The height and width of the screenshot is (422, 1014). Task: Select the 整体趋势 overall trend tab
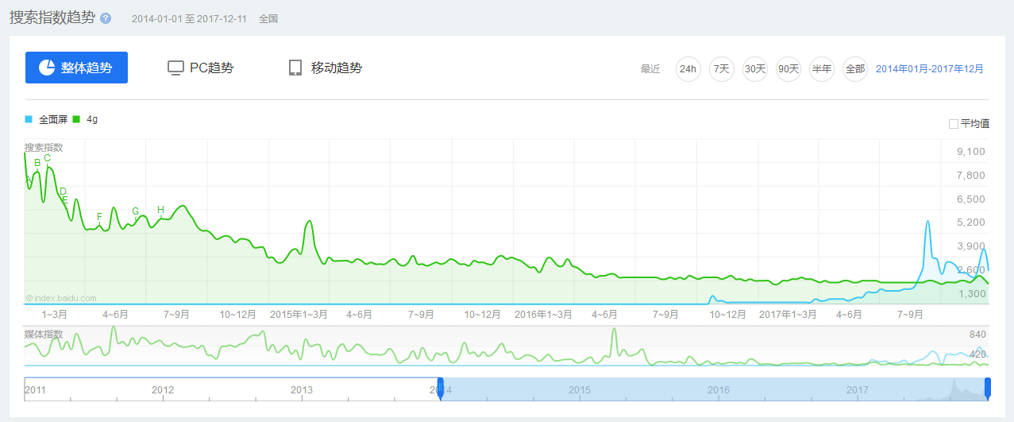(76, 68)
